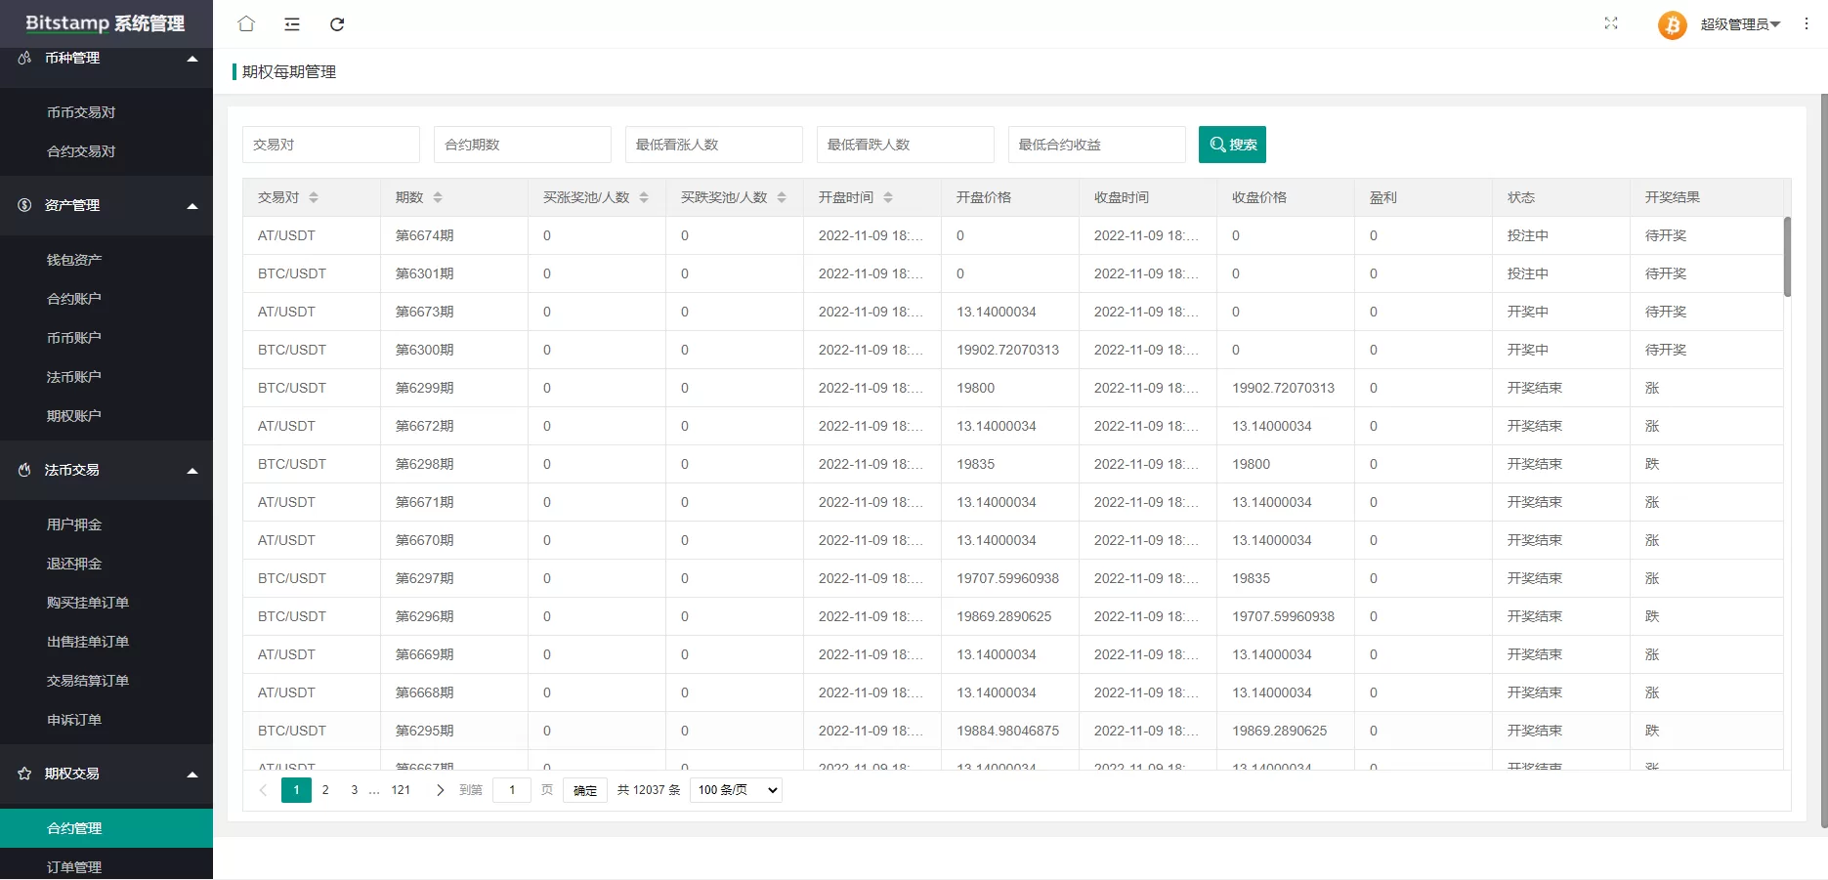Click the table vertical scrollbar
This screenshot has width=1828, height=880.
point(1787,257)
